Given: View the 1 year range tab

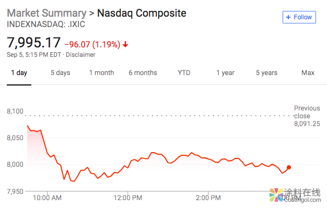Looking at the screenshot, I should (225, 73).
